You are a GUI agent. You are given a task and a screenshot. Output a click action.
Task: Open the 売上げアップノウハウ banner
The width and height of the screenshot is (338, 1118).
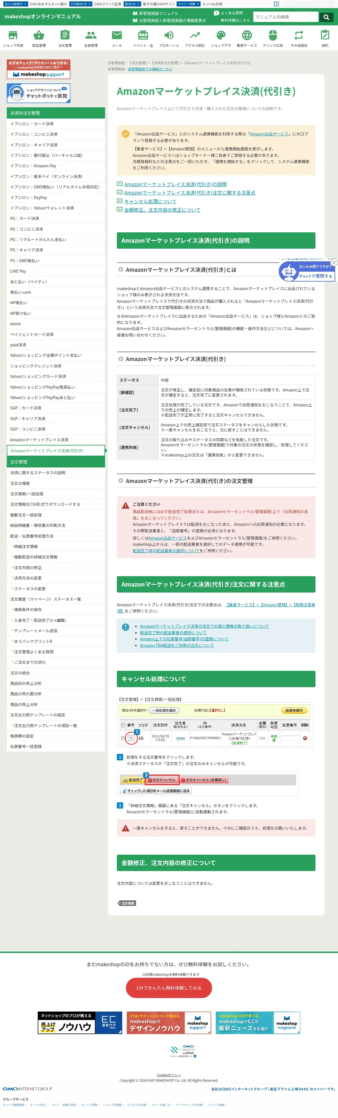click(80, 1023)
